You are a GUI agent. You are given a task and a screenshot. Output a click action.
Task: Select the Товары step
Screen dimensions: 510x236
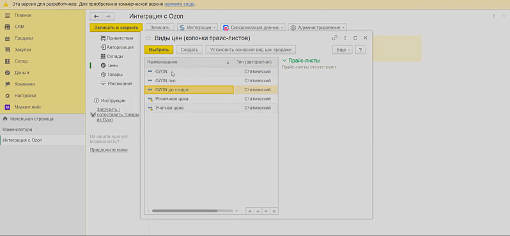point(112,75)
